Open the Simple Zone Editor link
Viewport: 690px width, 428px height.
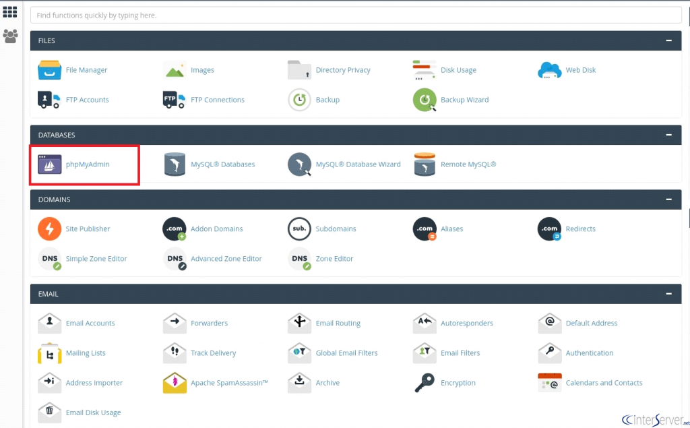(96, 259)
